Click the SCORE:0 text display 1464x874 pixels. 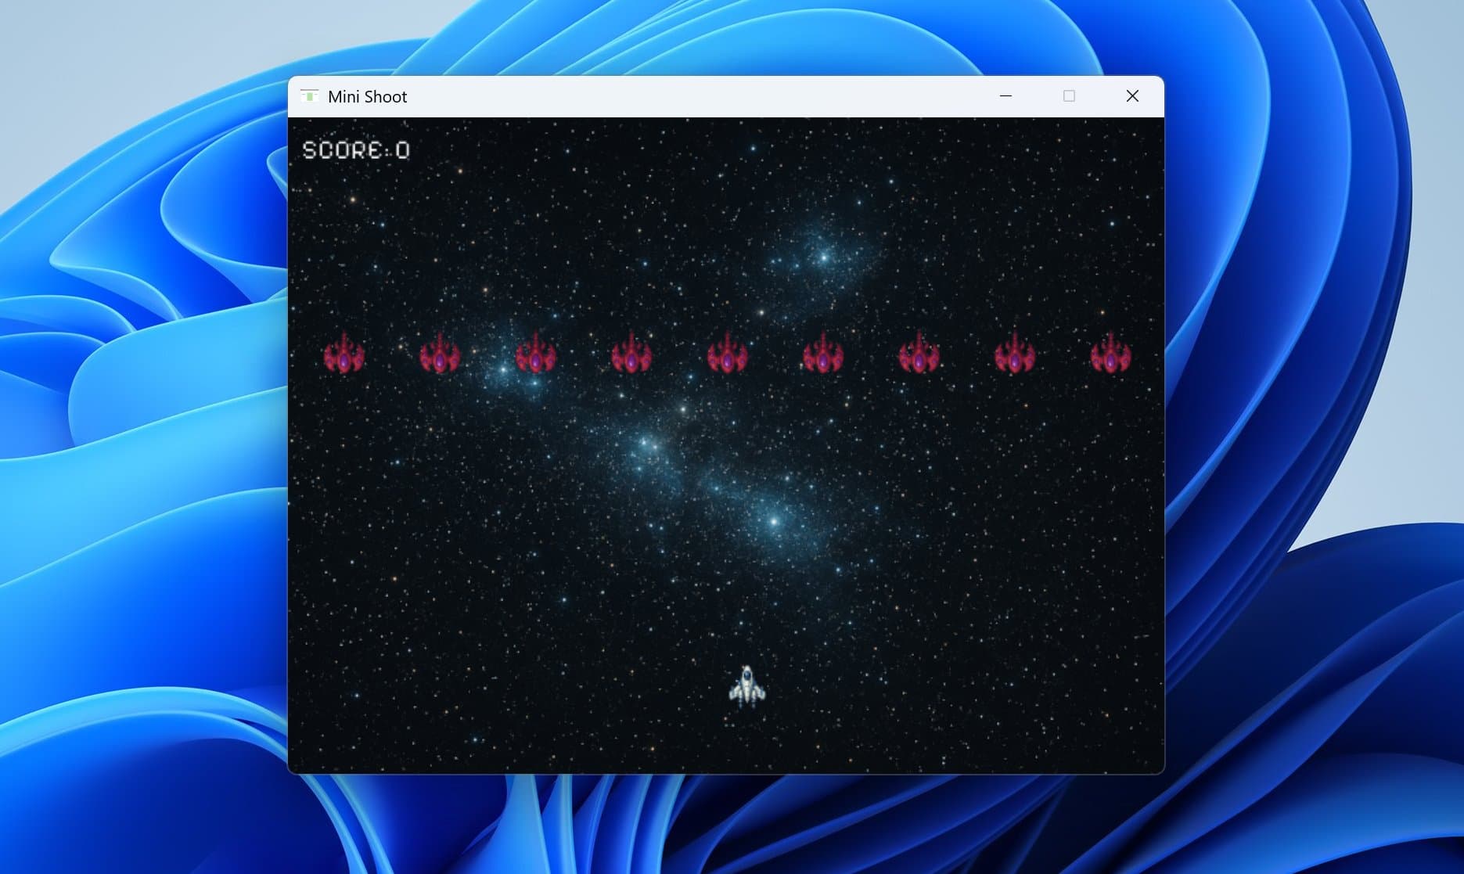tap(357, 149)
